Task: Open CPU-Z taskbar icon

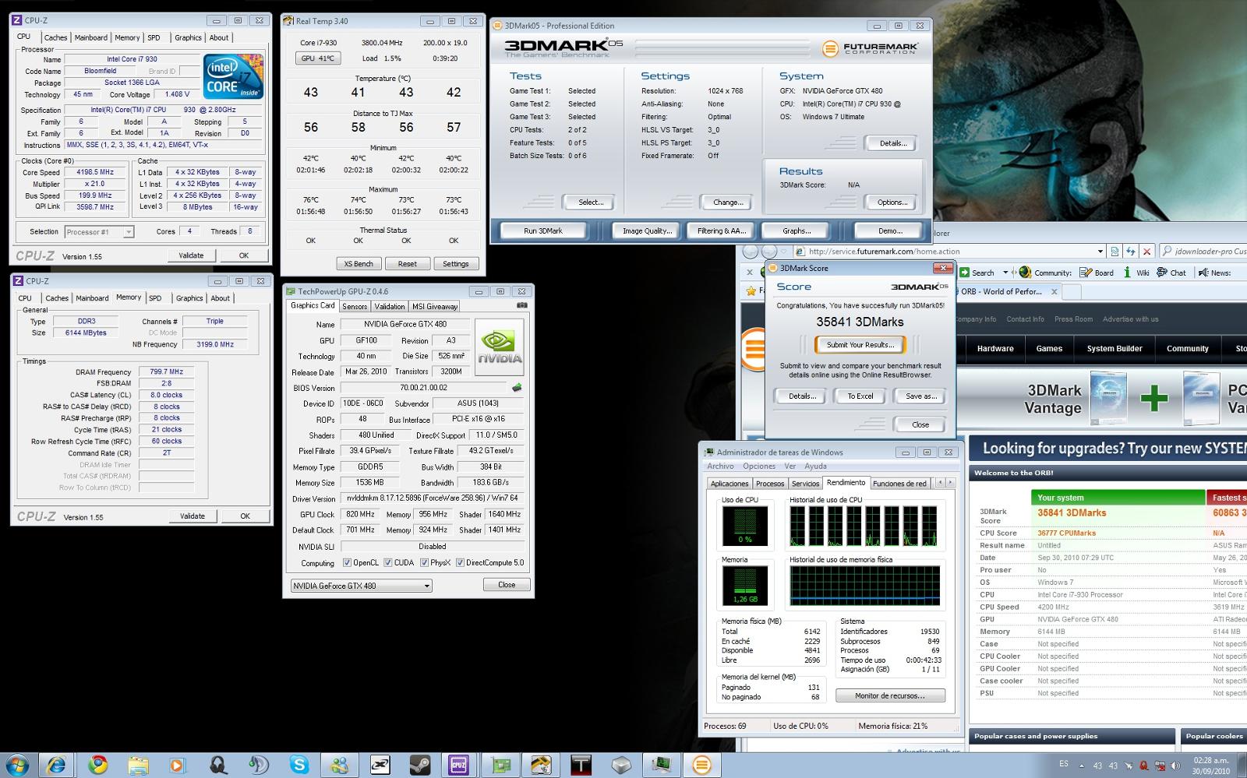Action: point(460,765)
